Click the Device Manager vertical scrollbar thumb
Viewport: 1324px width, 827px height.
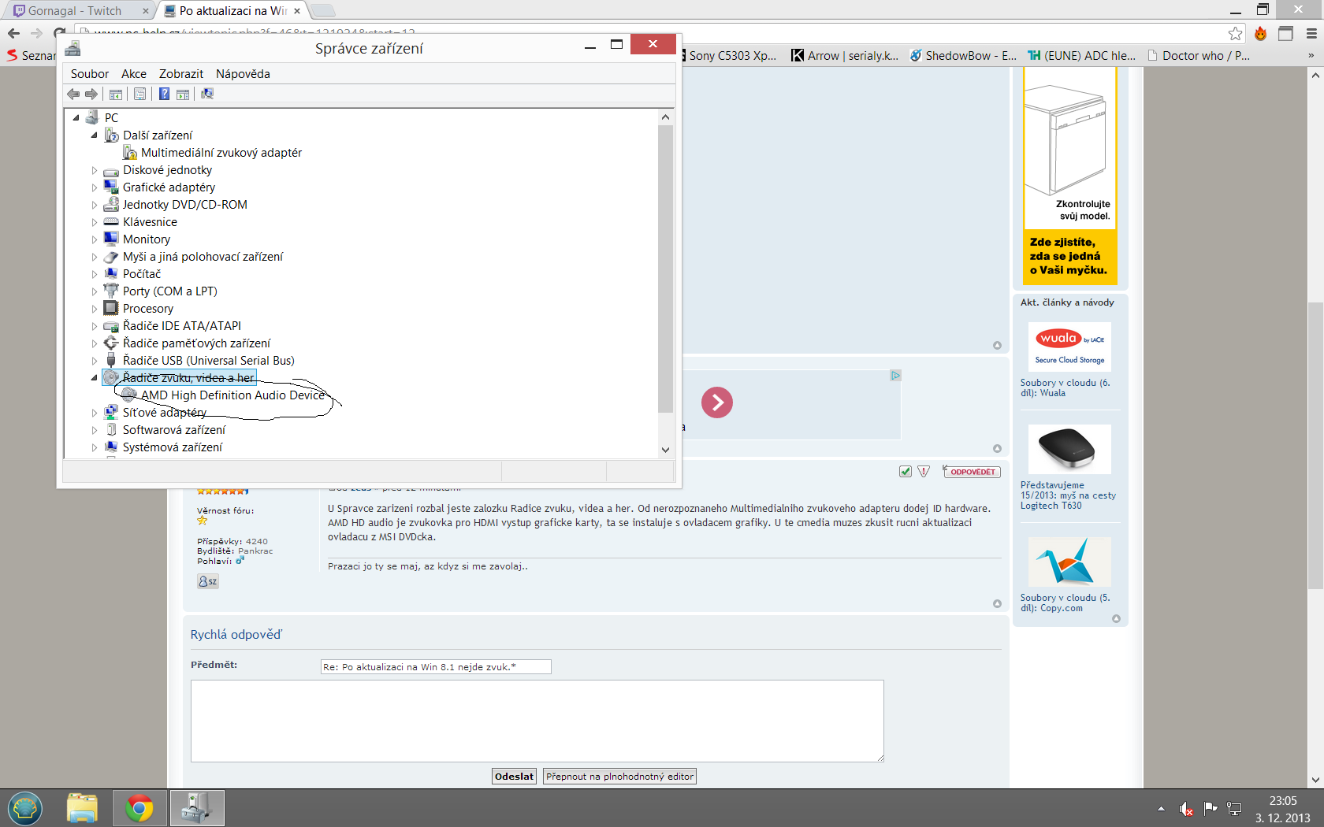pyautogui.click(x=666, y=268)
